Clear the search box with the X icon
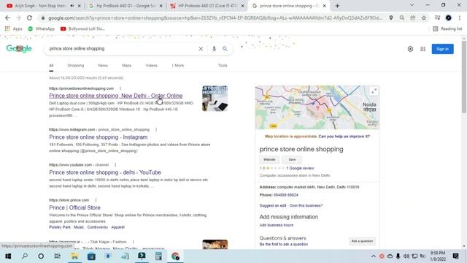Viewport: 467px width, 263px height. [x=201, y=49]
